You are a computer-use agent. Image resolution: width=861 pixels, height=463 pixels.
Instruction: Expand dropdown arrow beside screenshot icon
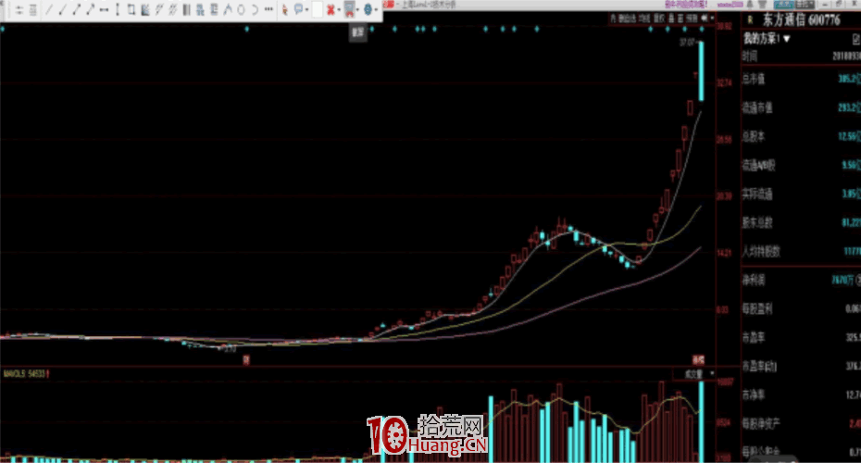pos(358,10)
